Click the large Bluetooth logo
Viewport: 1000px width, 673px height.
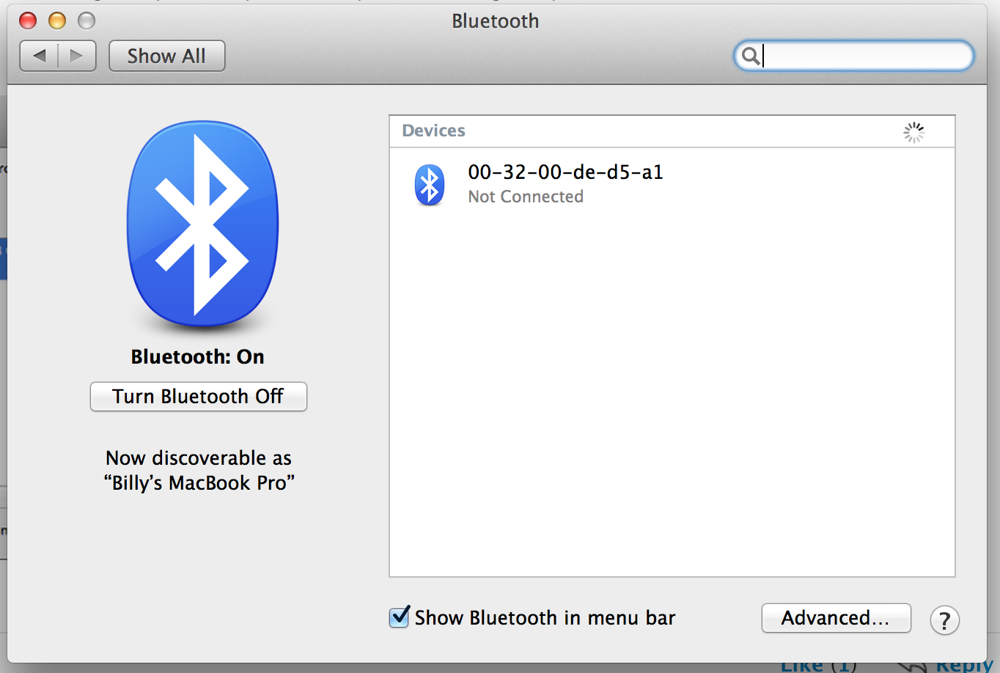[202, 224]
